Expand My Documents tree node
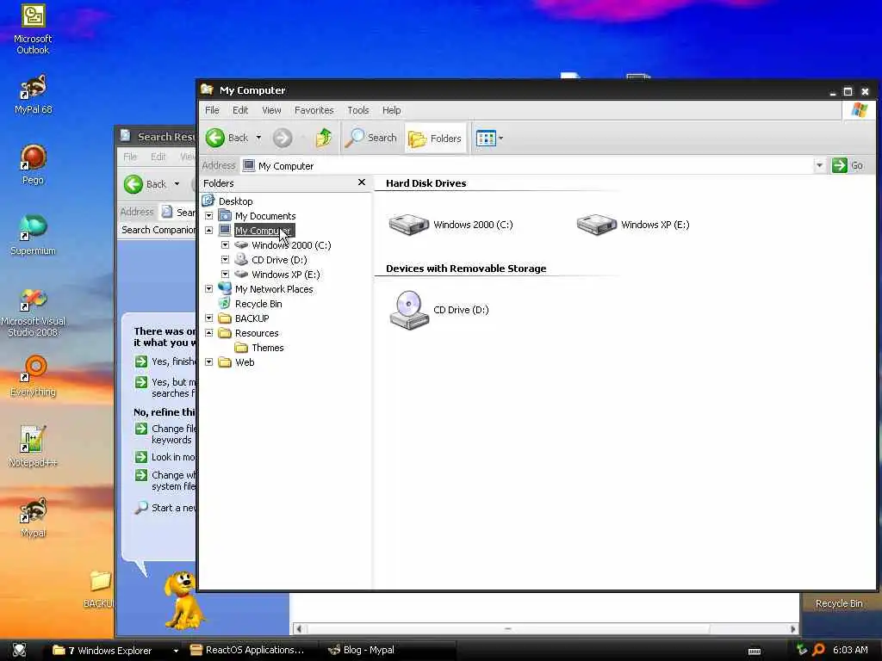Screen dimensions: 882x661 (x=208, y=216)
